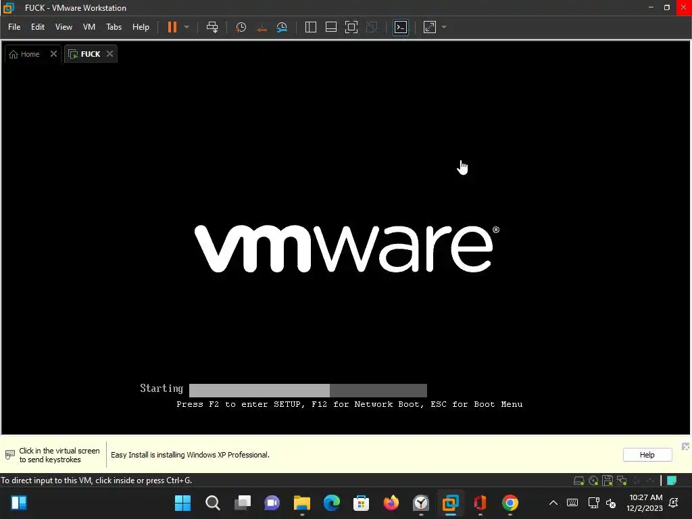Screen dimensions: 692x519
Task: Click the muted volume tray icon
Action: [611, 503]
